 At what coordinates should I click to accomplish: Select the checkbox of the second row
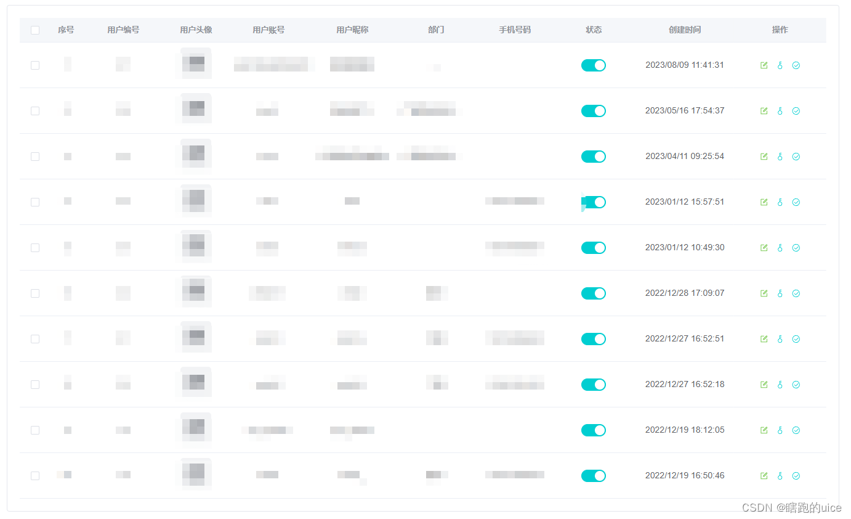click(35, 110)
